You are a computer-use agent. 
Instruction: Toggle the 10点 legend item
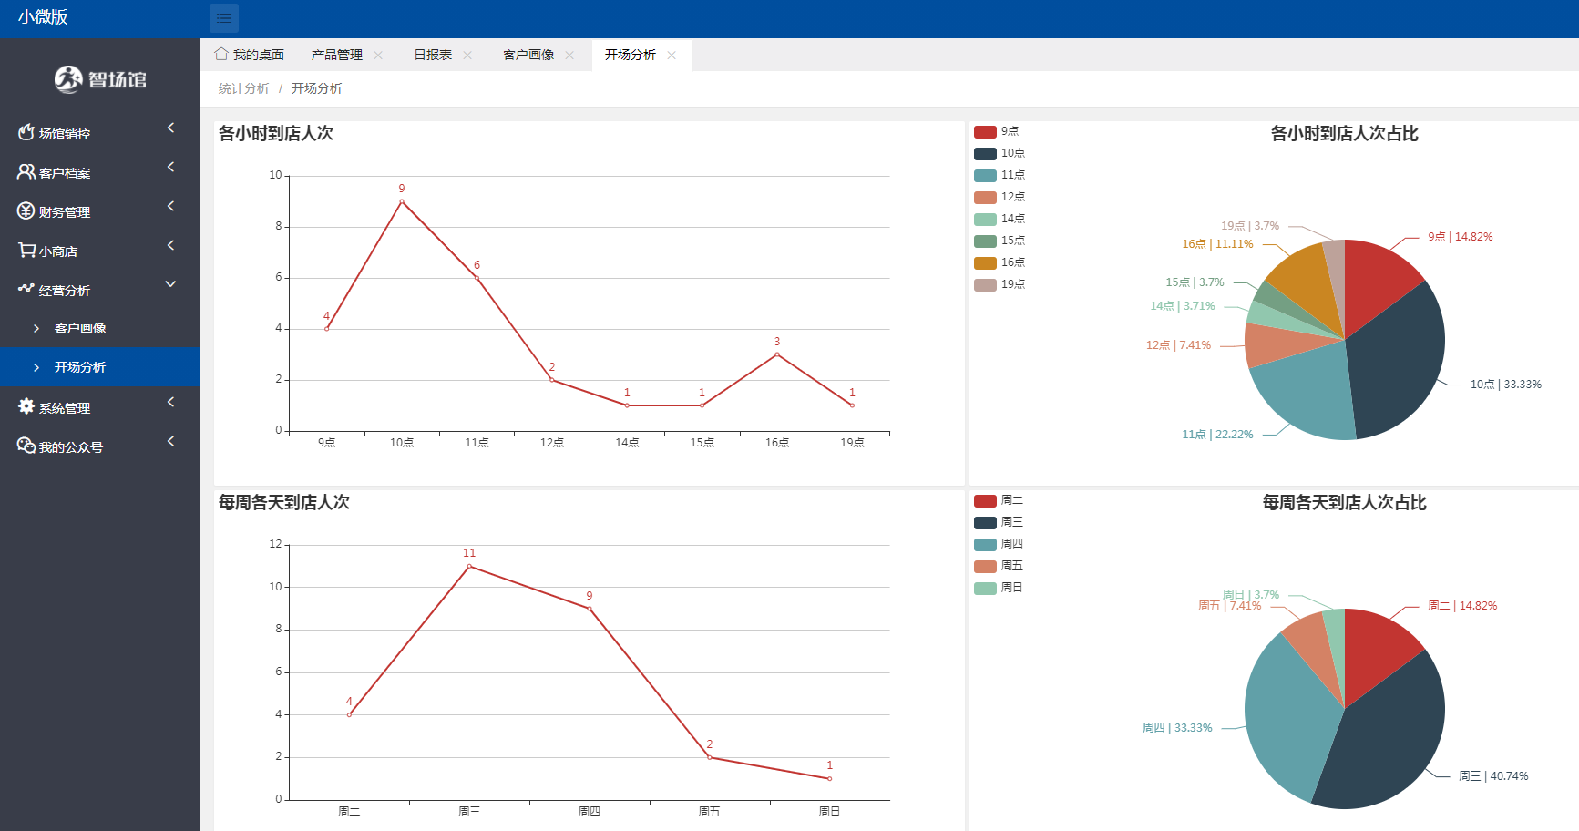1000,154
